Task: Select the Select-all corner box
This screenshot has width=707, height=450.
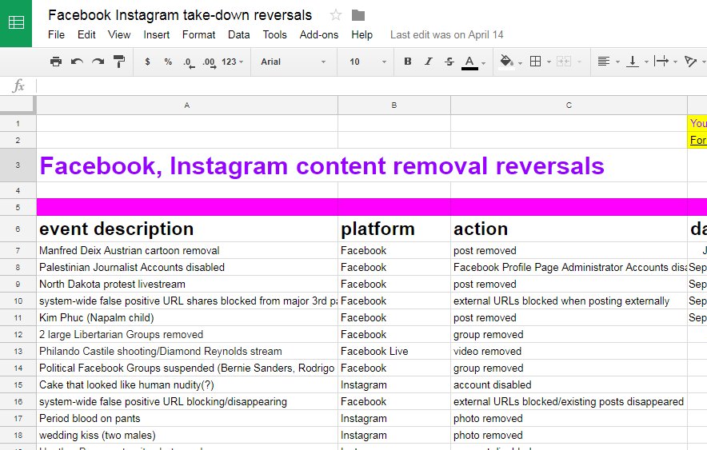Action: [x=18, y=105]
